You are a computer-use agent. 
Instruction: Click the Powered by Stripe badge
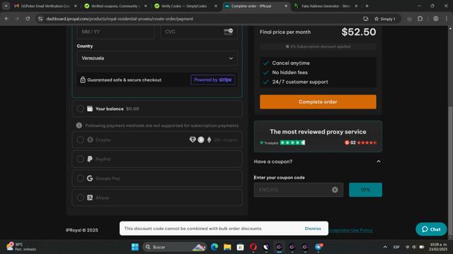(x=212, y=80)
